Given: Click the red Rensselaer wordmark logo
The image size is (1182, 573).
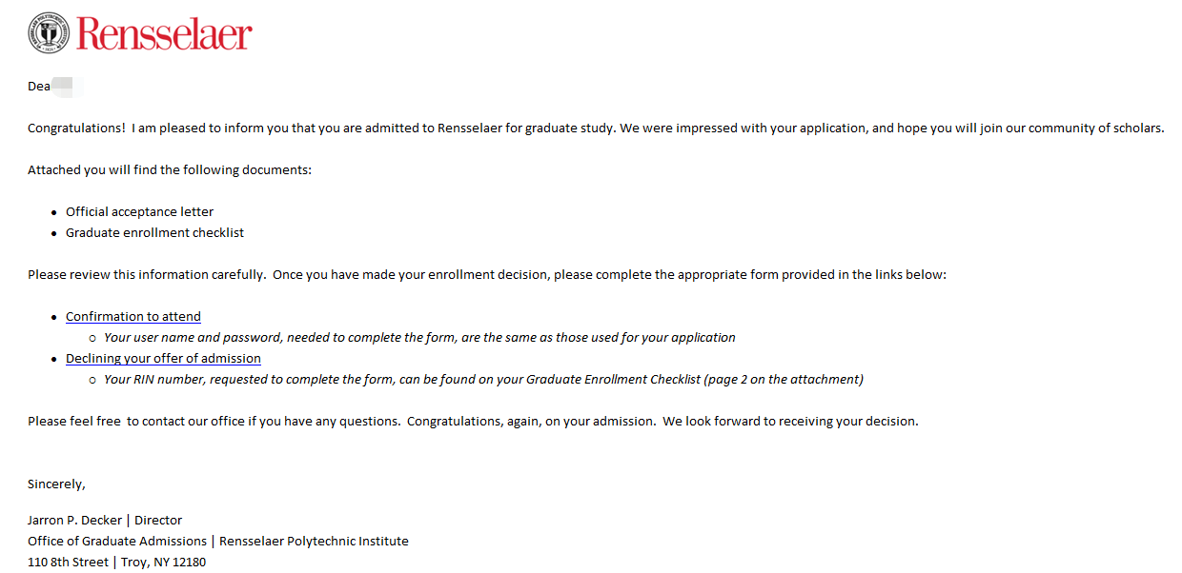Looking at the screenshot, I should coord(164,33).
